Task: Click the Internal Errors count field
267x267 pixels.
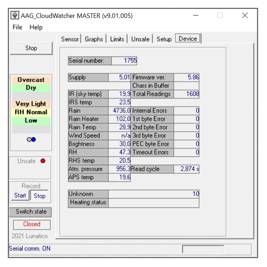Action: 186,111
